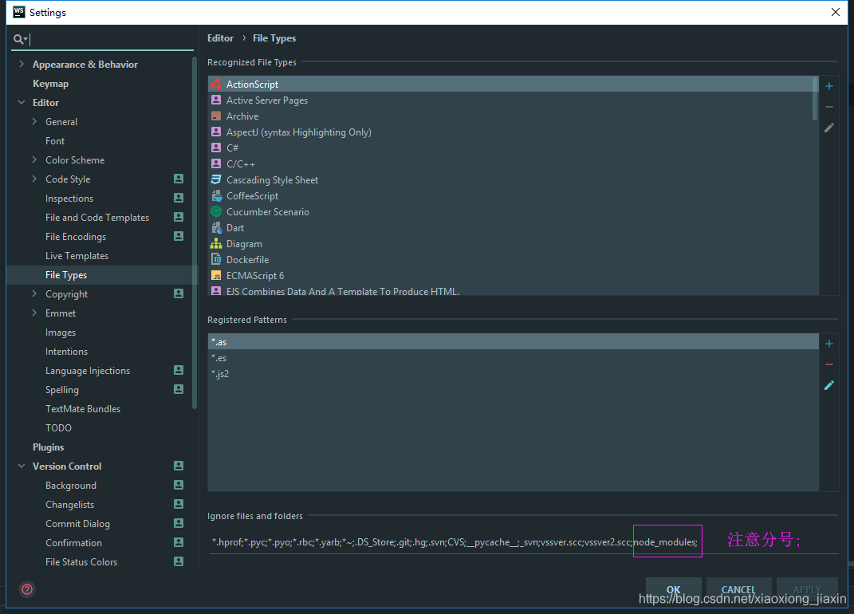Open help via the question mark icon
The width and height of the screenshot is (854, 614).
[x=27, y=589]
